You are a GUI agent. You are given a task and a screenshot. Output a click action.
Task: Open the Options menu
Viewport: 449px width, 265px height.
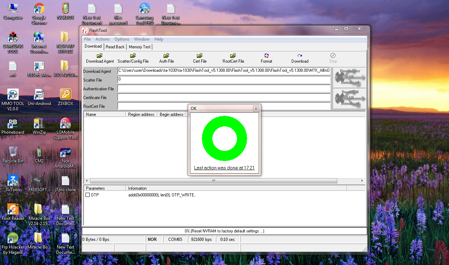tap(122, 39)
